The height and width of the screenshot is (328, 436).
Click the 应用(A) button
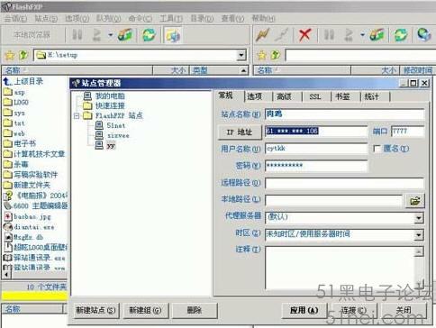[304, 310]
